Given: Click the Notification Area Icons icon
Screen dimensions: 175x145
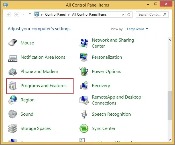Looking at the screenshot, I should point(13,58).
